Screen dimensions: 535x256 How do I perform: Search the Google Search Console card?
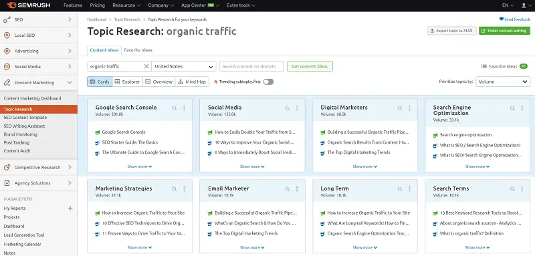click(x=175, y=108)
